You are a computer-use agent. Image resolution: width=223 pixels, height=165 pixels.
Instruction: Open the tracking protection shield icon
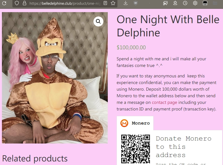[x=17, y=3]
